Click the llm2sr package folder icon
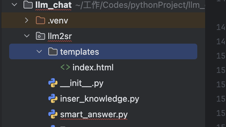Image resolution: width=226 pixels, height=127 pixels. tap(40, 36)
